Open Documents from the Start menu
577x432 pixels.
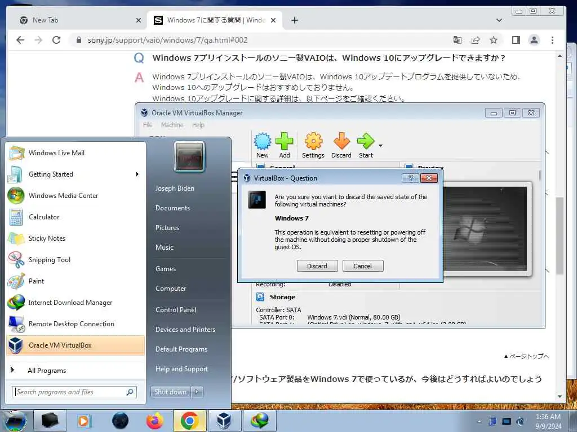[x=172, y=208]
